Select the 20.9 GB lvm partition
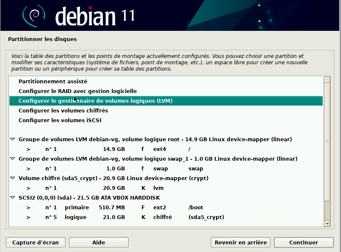 tap(114, 188)
